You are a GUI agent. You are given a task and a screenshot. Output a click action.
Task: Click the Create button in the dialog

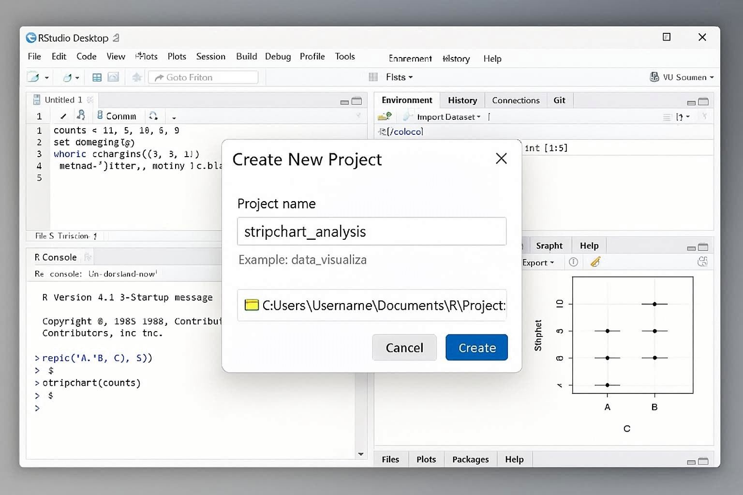(x=476, y=348)
